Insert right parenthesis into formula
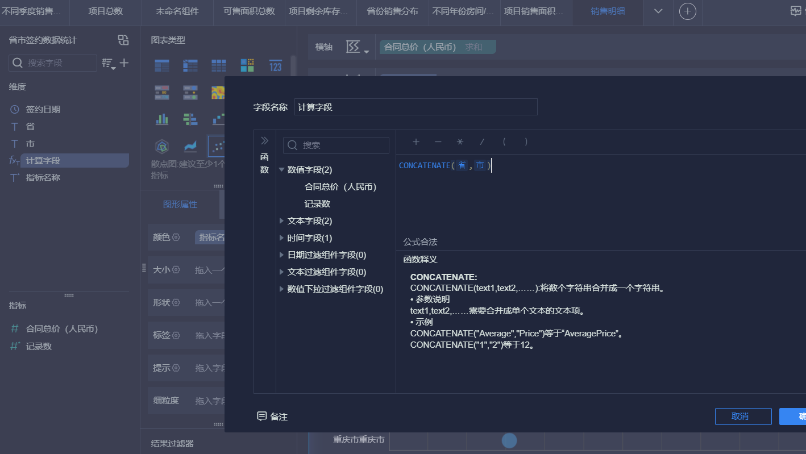 tap(526, 142)
